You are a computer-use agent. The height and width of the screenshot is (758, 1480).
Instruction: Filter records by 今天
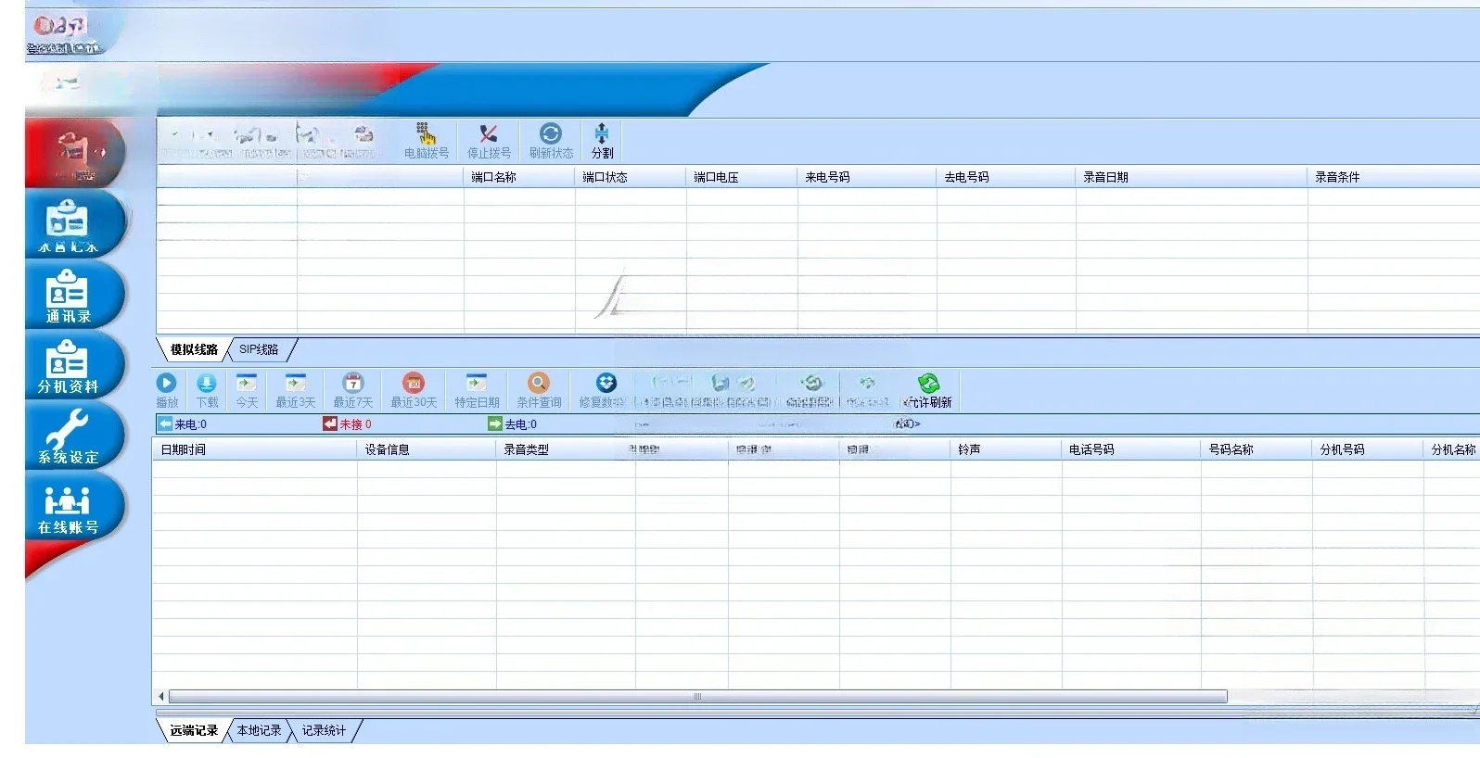247,390
